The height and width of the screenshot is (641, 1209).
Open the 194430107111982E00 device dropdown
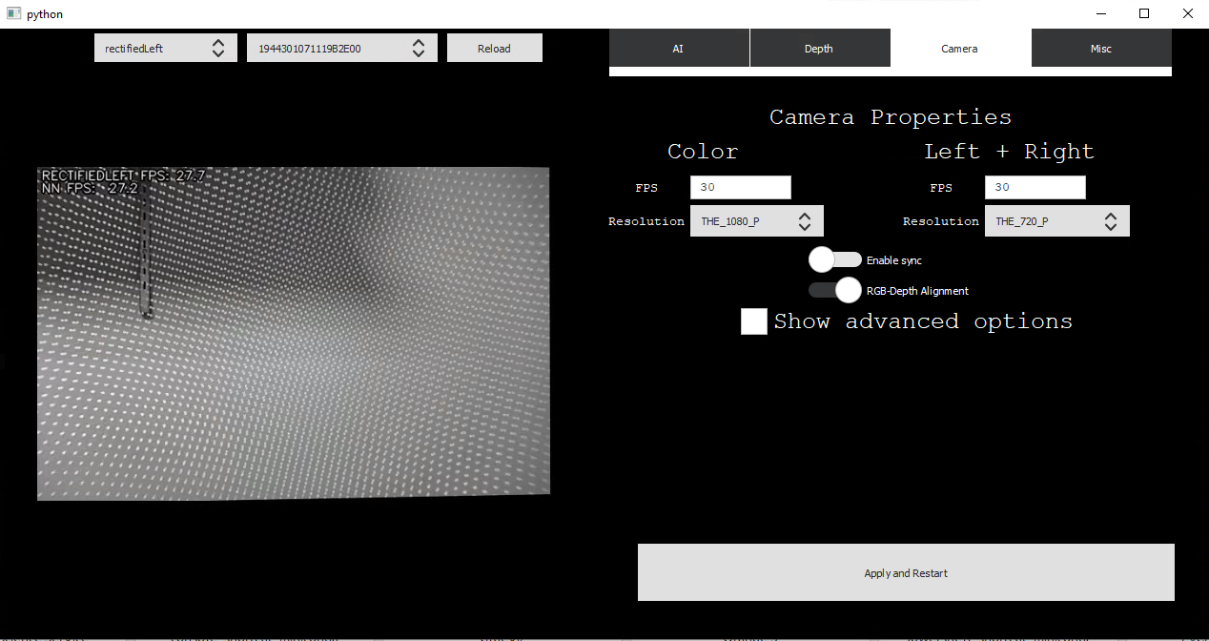[x=329, y=49]
